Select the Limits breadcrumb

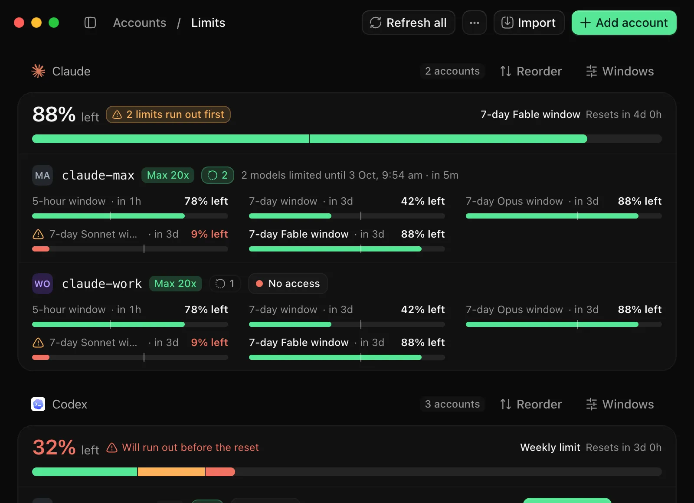click(208, 23)
